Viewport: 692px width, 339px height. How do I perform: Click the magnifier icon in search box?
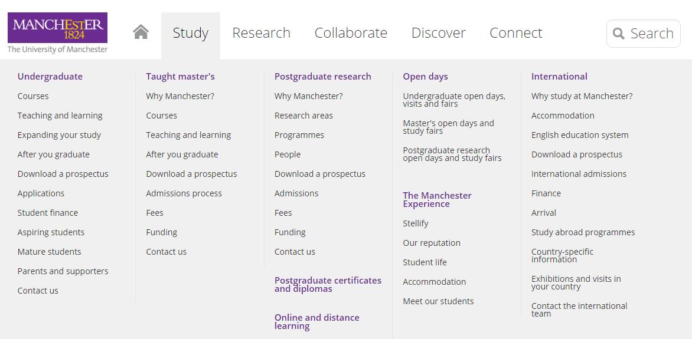click(x=619, y=34)
